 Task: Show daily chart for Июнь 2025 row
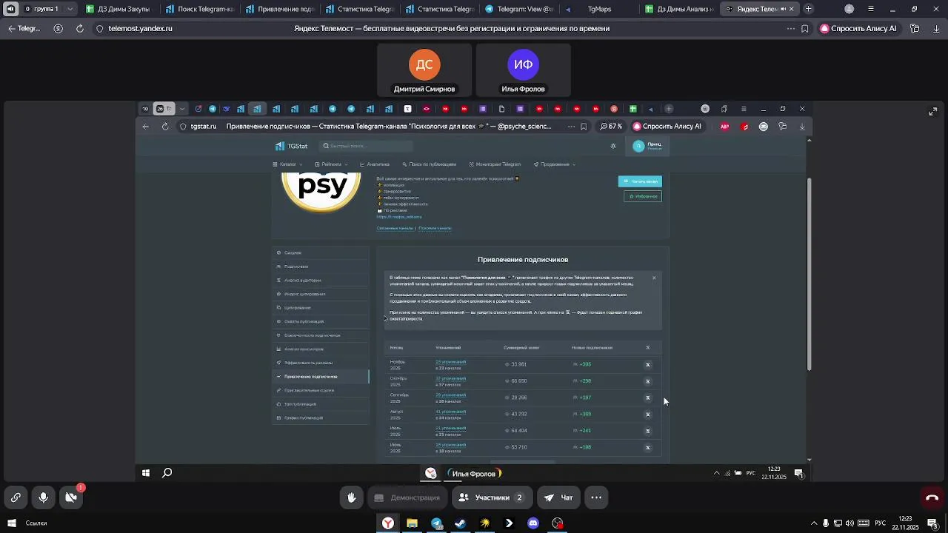(x=647, y=447)
